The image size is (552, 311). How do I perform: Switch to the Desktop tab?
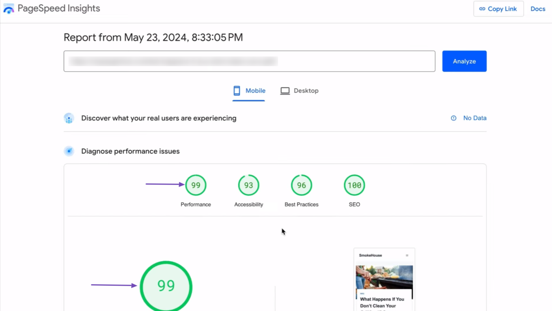(x=299, y=91)
